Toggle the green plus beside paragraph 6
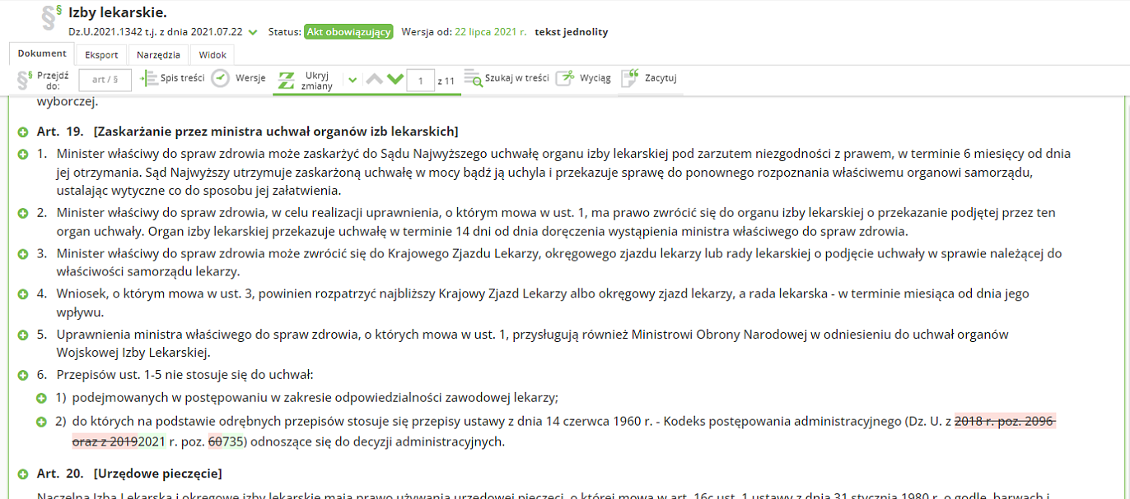The image size is (1130, 499). (x=23, y=376)
